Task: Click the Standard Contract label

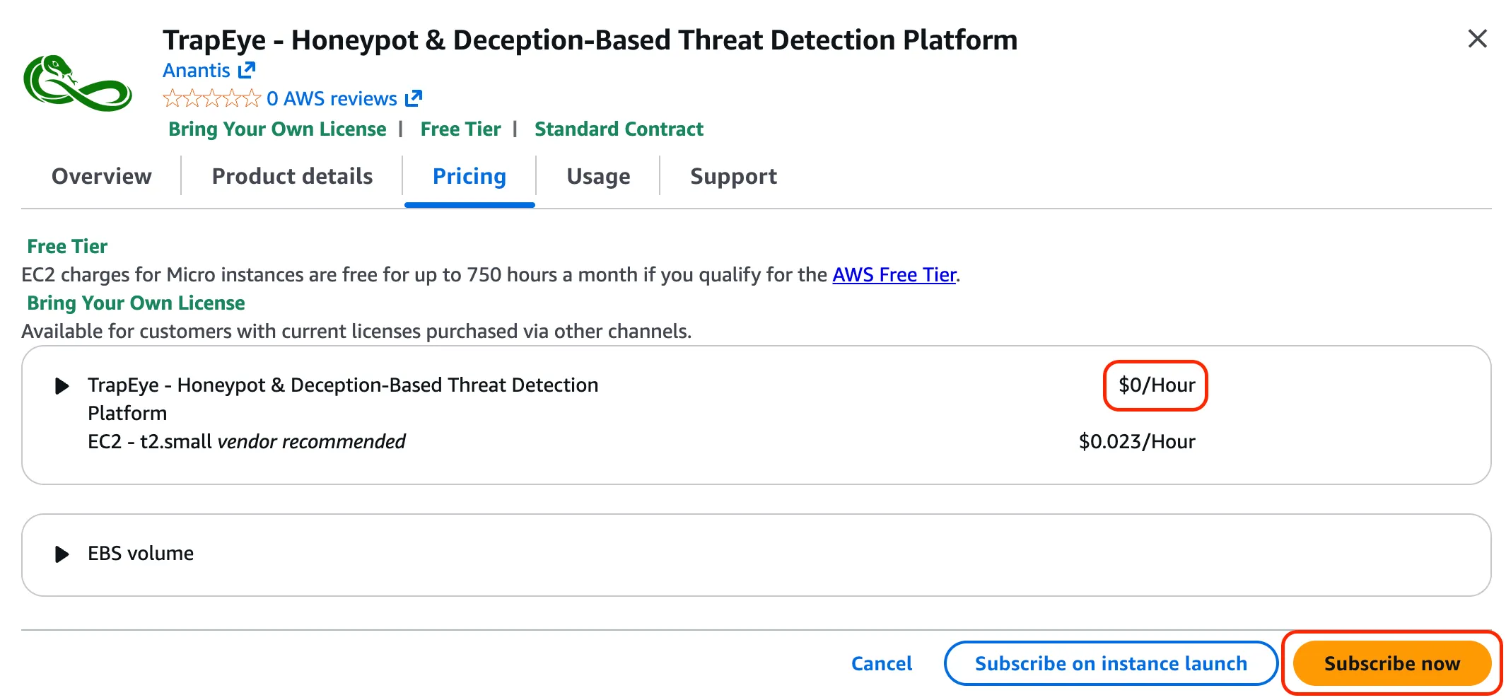Action: click(x=619, y=129)
